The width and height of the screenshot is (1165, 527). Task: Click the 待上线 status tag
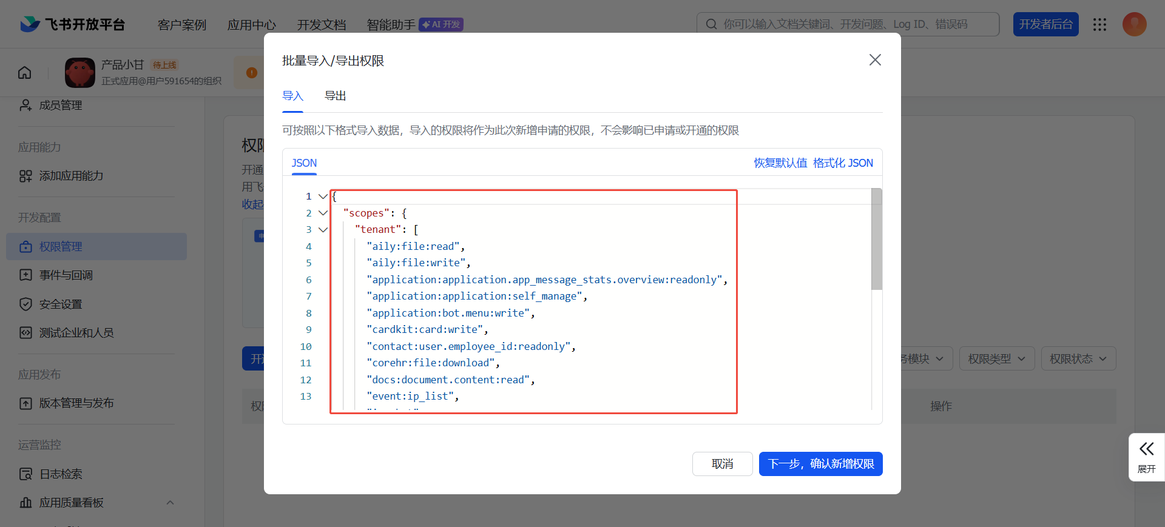(x=164, y=65)
